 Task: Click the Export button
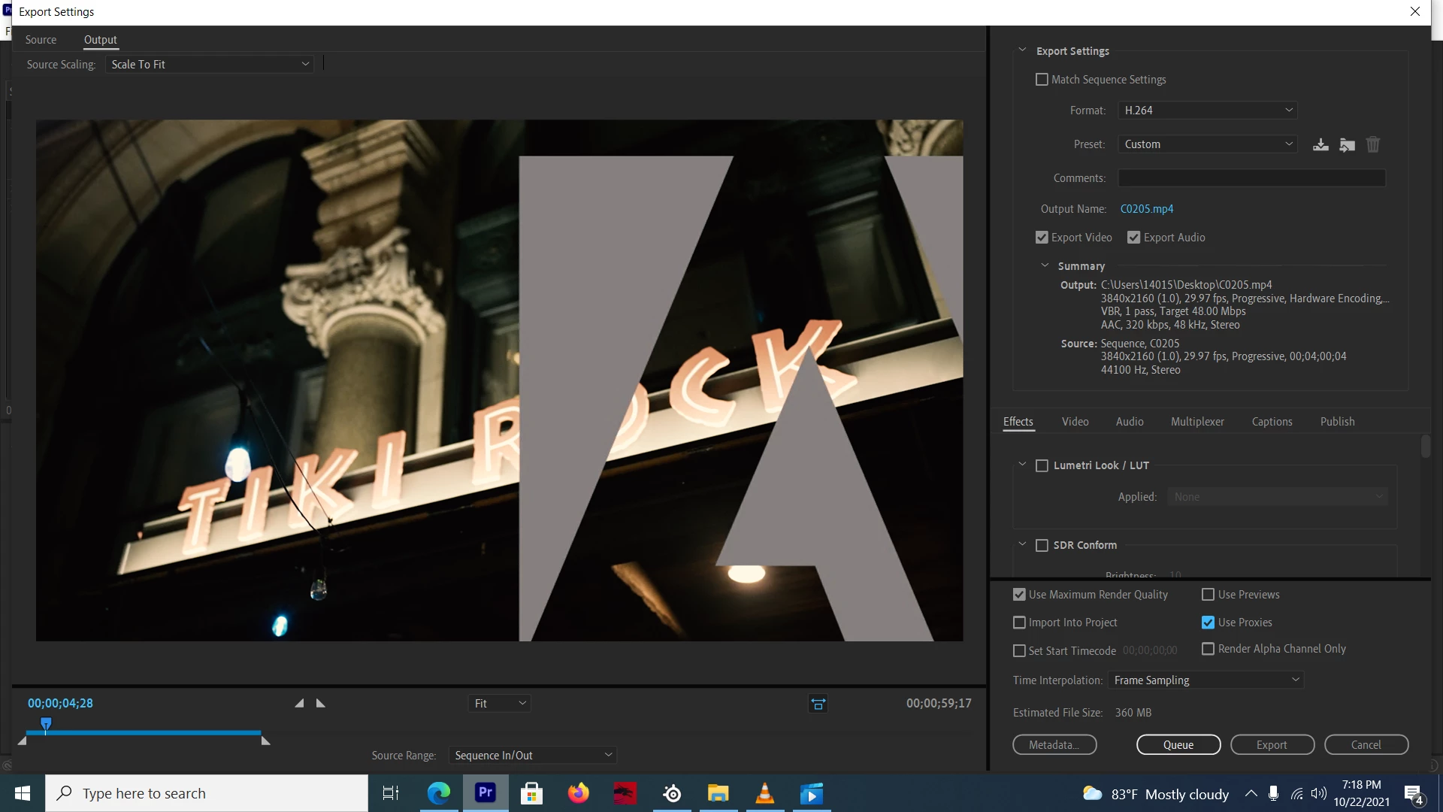[1272, 745]
